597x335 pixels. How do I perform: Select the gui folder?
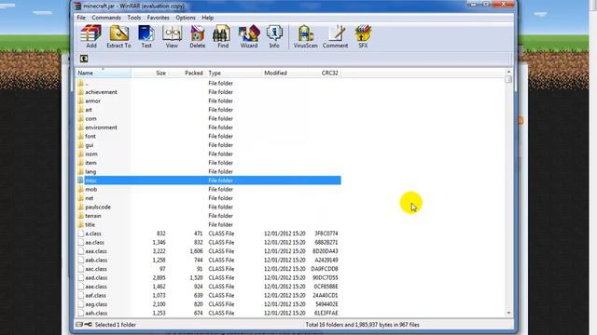[209, 145]
